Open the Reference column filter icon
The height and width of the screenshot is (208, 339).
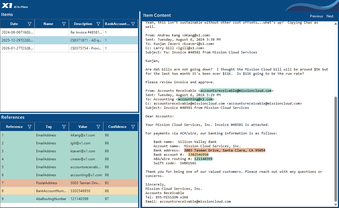[x=30, y=127]
